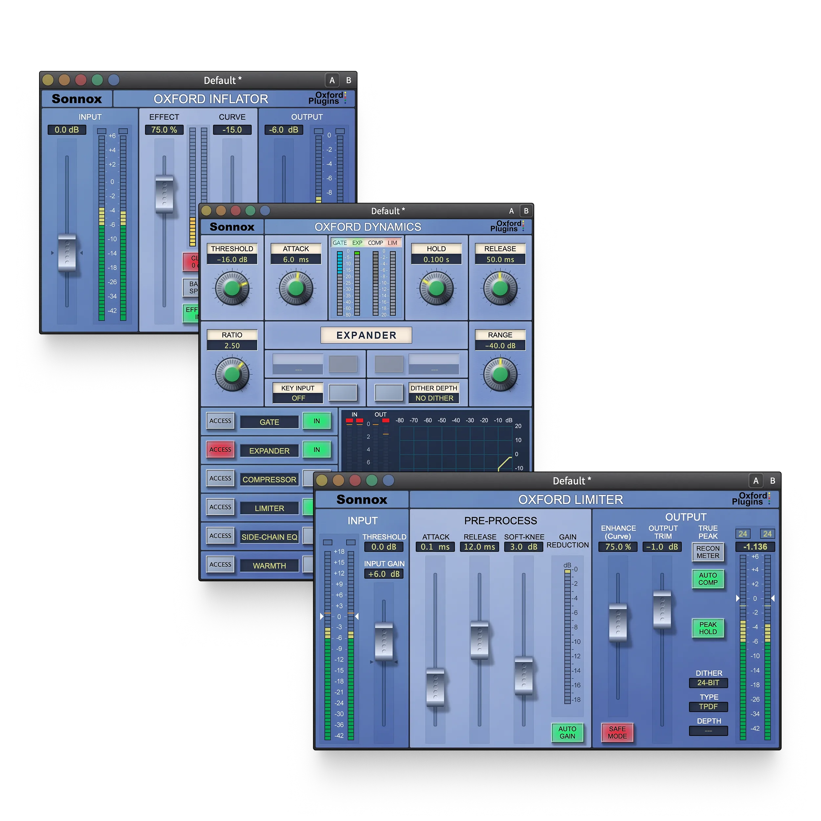Click the red Expander ACCESS button
Screen dimensions: 821x821
point(220,450)
